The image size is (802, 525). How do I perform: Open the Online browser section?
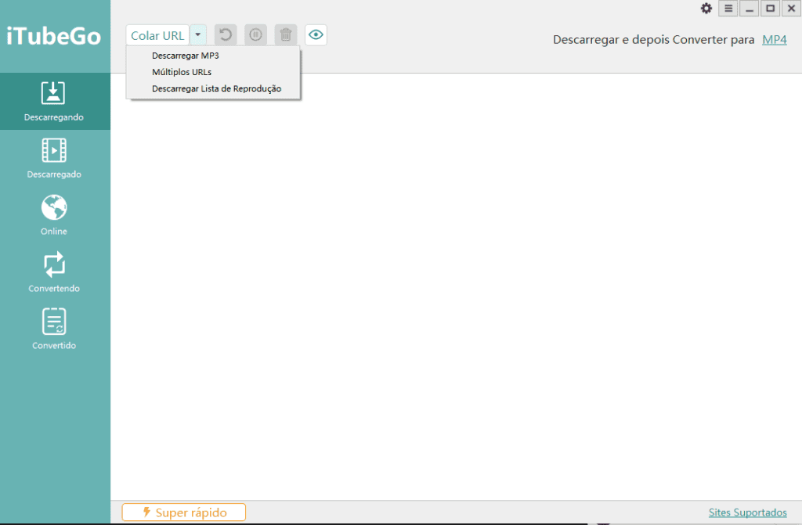54,215
